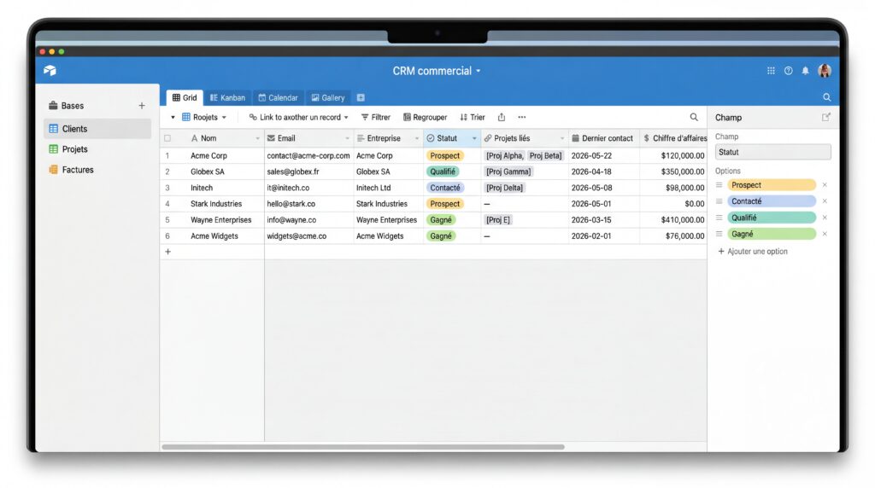Click the horizontal scrollbar

coord(362,447)
